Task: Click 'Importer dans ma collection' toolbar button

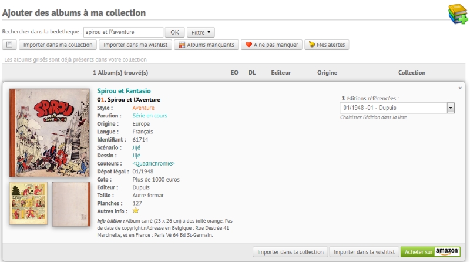Action: [57, 45]
